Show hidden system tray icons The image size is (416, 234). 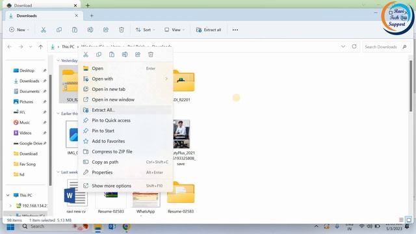pyautogui.click(x=317, y=227)
